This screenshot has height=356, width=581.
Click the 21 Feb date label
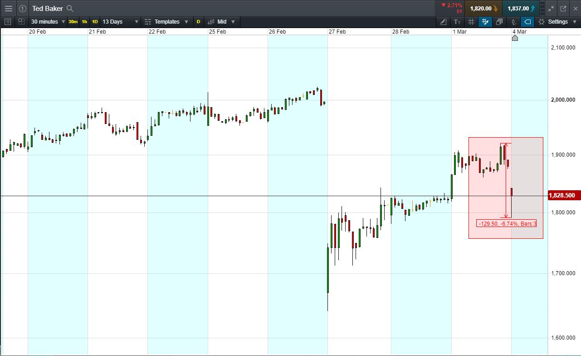98,31
